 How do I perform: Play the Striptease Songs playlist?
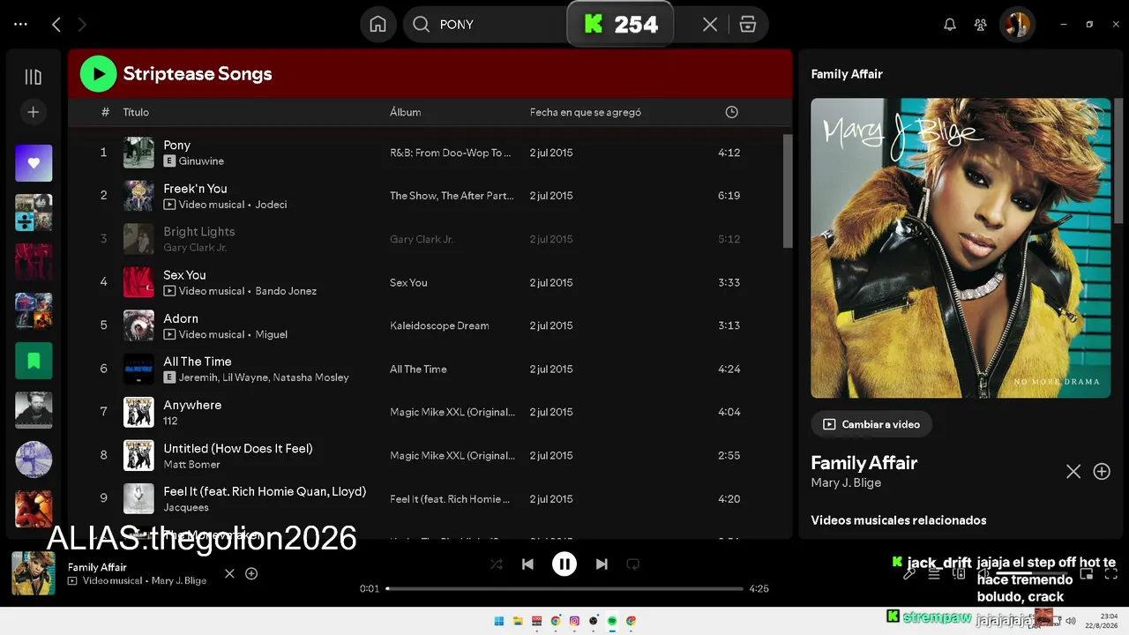[98, 74]
